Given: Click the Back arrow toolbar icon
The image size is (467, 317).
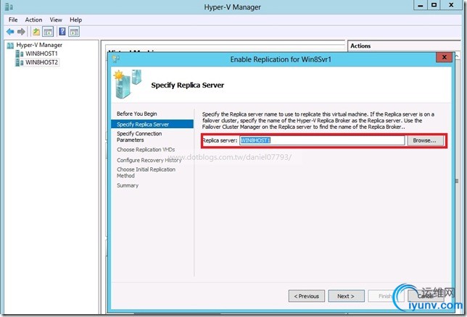Looking at the screenshot, I should 10,32.
